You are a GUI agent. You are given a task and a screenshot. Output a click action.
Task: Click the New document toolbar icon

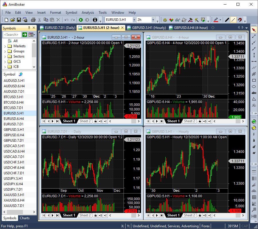click(6, 20)
